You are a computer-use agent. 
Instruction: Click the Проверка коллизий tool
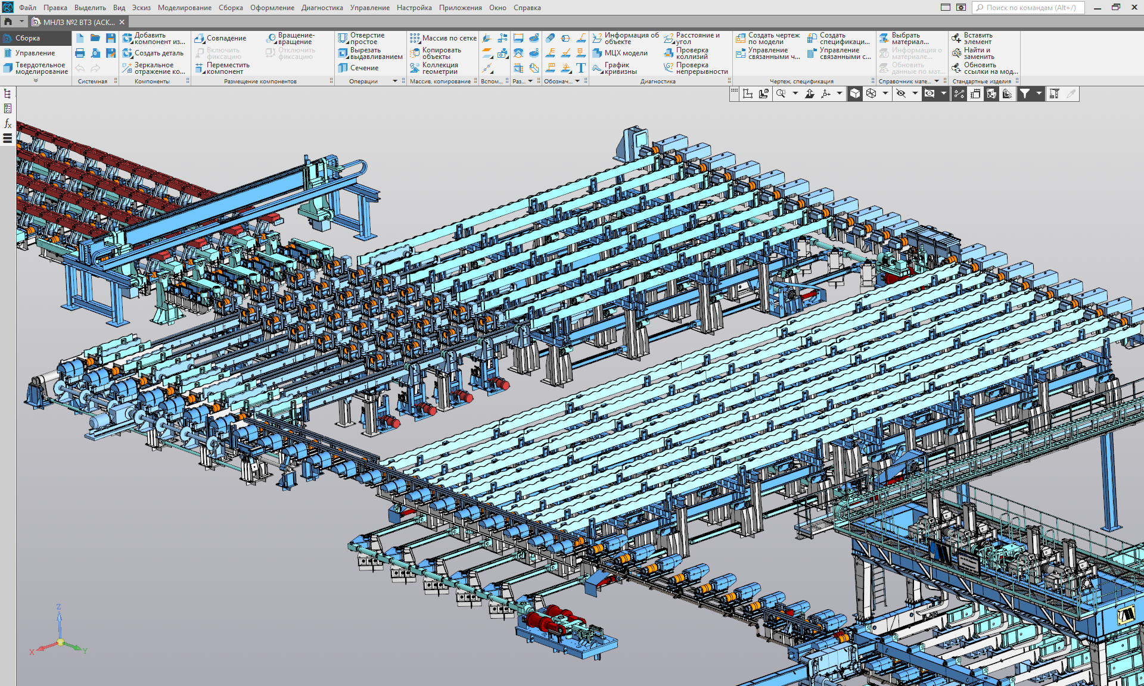[686, 54]
